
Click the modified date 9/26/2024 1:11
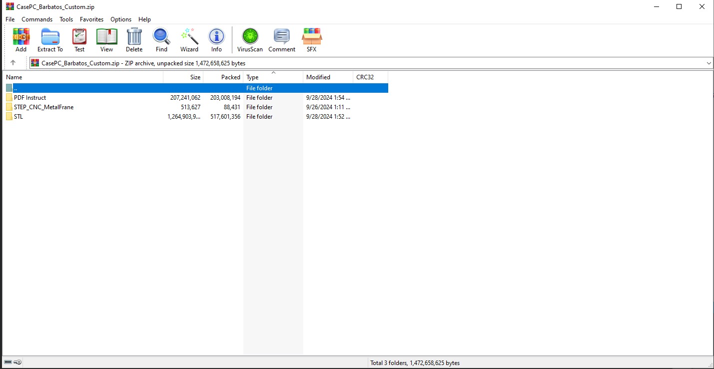coord(328,107)
